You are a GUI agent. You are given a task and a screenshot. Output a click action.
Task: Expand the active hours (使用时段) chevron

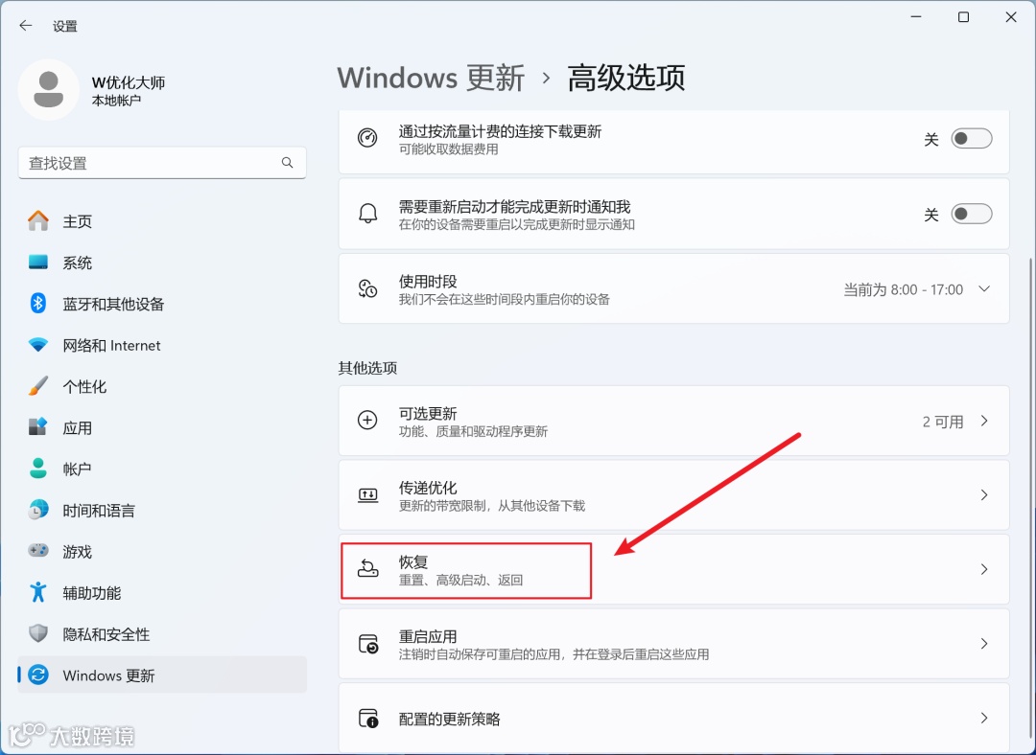coord(984,289)
